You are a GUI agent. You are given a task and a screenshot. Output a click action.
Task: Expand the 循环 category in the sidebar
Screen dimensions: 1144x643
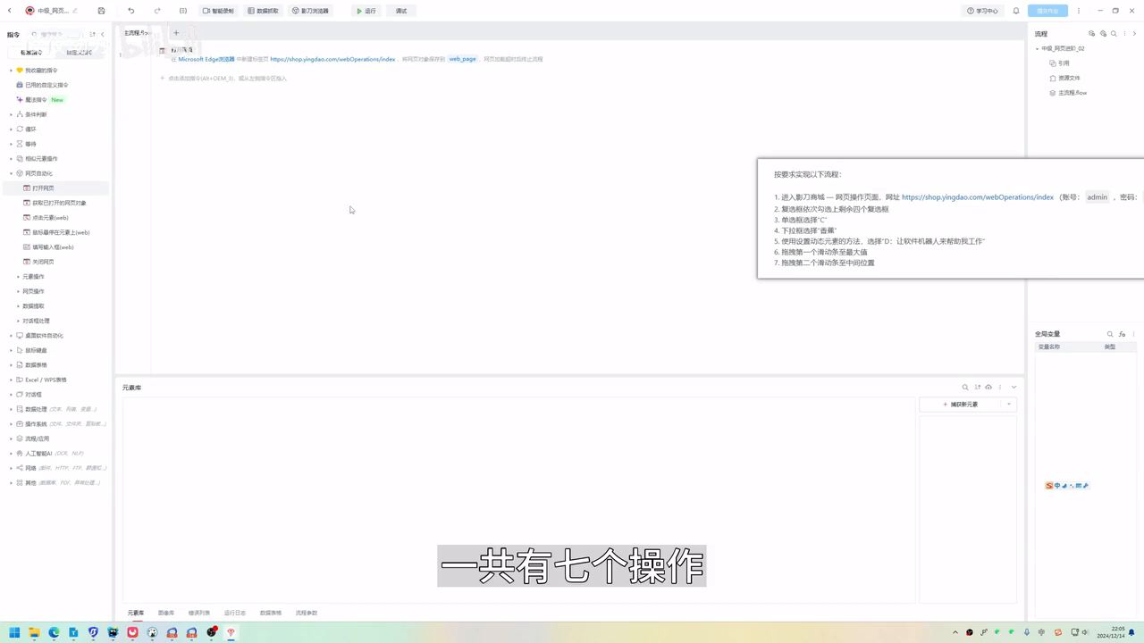coord(30,129)
